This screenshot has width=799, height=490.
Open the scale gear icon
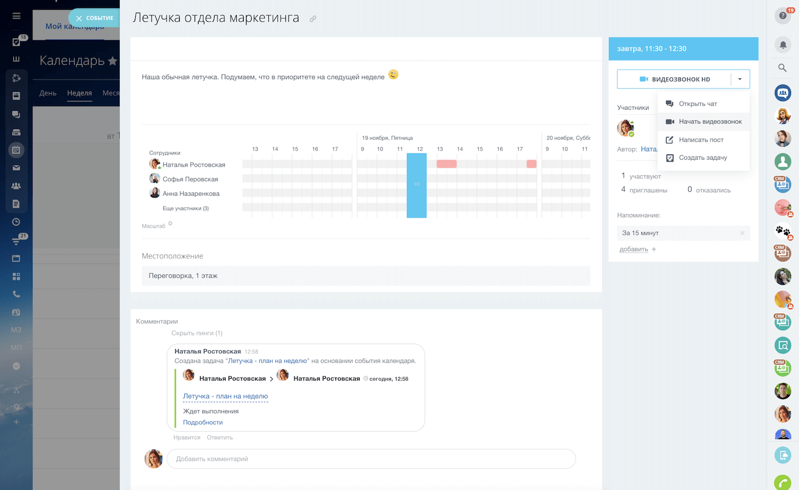[170, 224]
